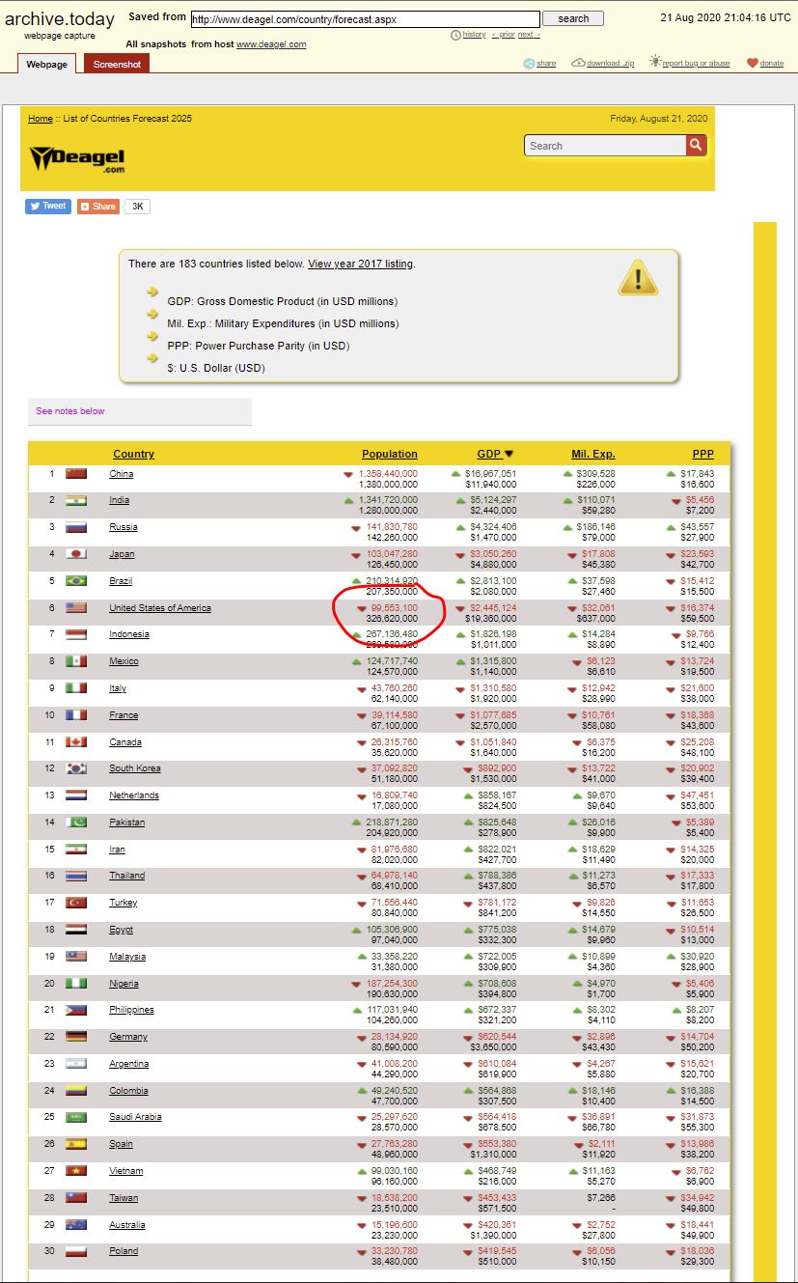The width and height of the screenshot is (798, 1283).
Task: Sort table by Population column header
Action: coord(390,454)
